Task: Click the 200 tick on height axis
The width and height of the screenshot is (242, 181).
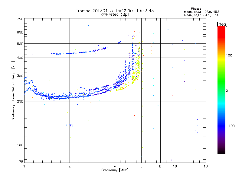Action: tap(20, 101)
